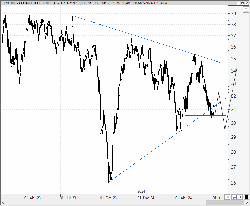Image resolution: width=250 pixels, height=206 pixels.
Task: Click the scrollbar left arrow
Action: 3,203
